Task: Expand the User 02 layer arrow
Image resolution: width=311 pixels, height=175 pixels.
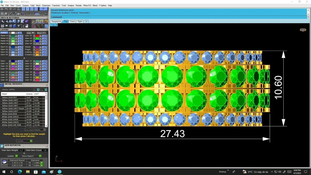Action: (34, 38)
